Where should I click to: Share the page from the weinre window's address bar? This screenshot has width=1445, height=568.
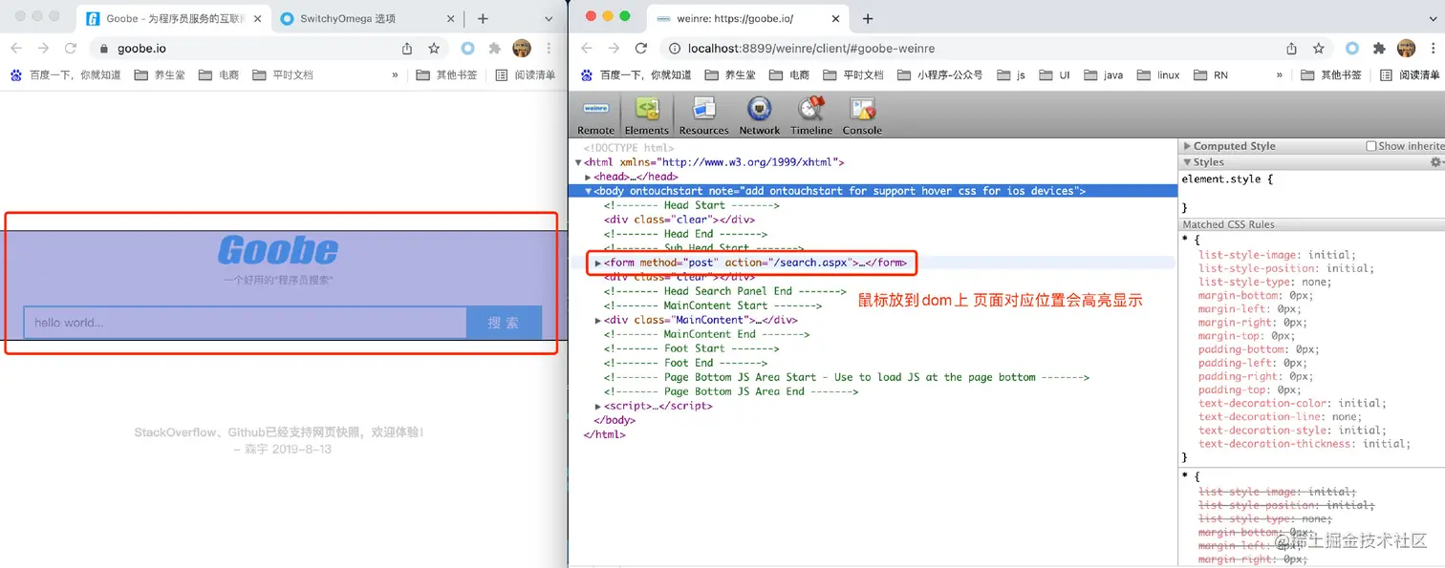pos(1291,48)
